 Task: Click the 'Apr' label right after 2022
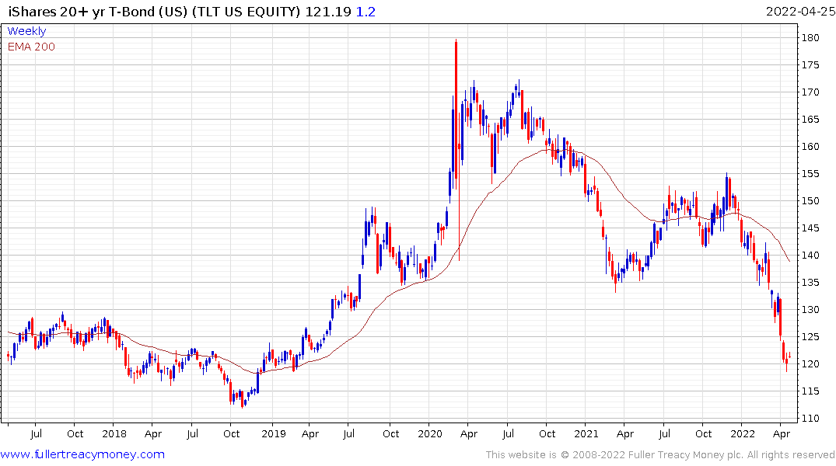click(x=781, y=433)
